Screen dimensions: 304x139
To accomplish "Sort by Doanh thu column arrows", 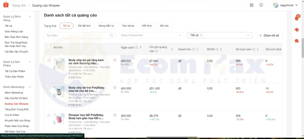I will 197,50.
